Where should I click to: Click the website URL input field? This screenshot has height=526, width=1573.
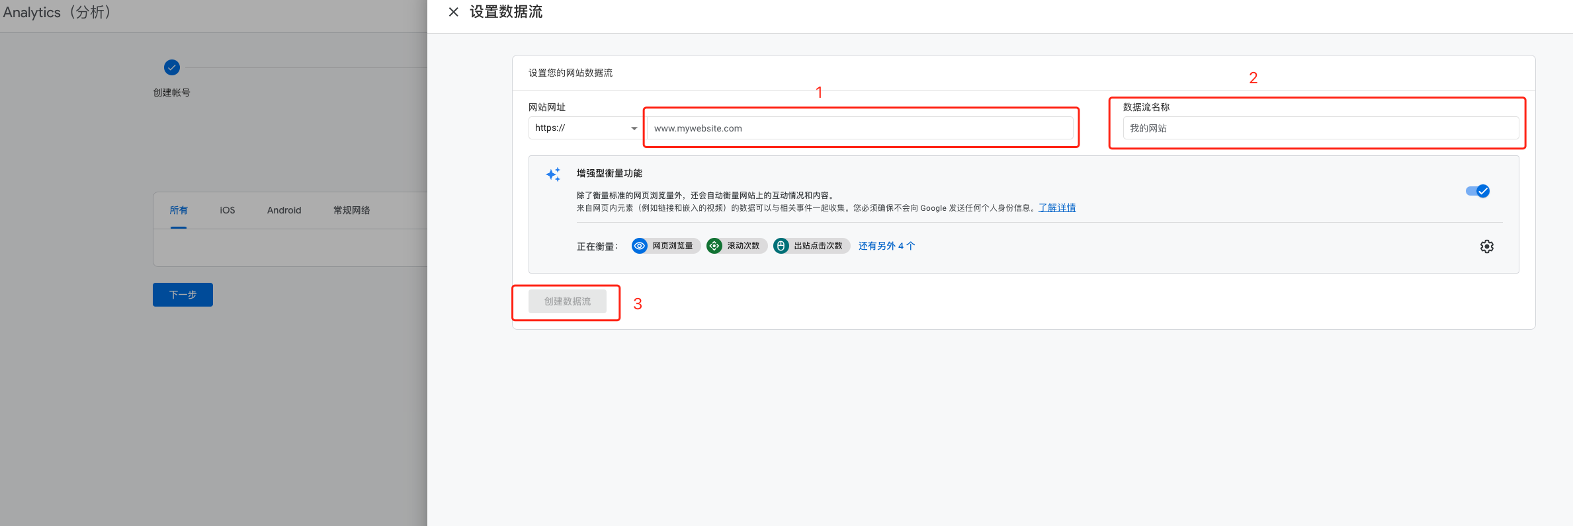pyautogui.click(x=860, y=128)
